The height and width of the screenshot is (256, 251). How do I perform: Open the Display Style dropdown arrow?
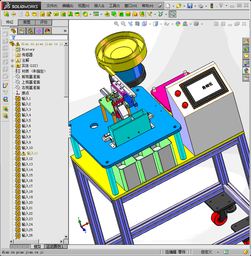(161, 24)
